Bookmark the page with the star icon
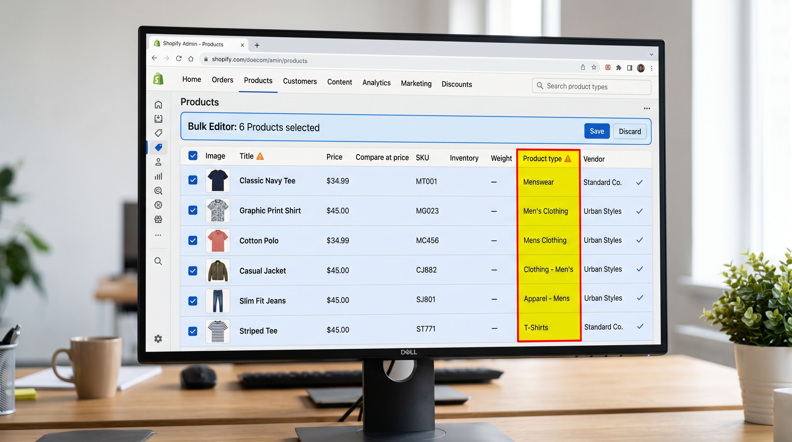792x442 pixels. [x=594, y=67]
